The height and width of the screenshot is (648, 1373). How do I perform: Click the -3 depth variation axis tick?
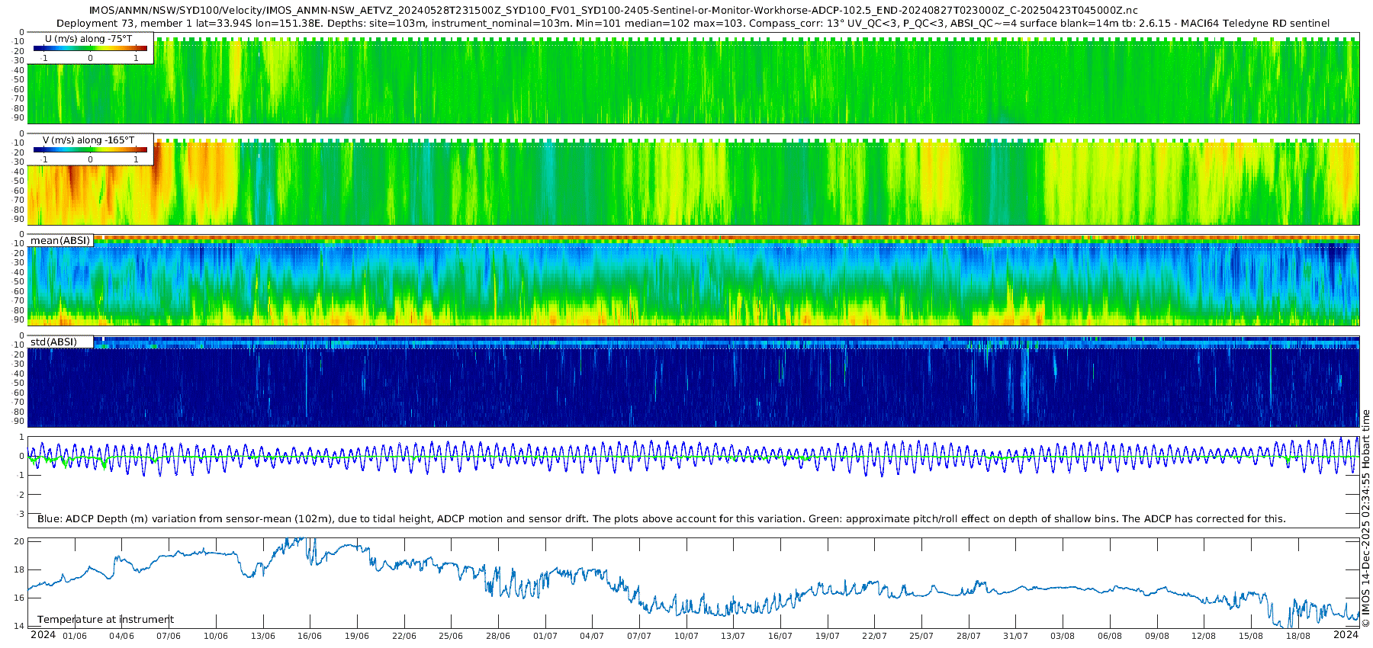point(21,514)
